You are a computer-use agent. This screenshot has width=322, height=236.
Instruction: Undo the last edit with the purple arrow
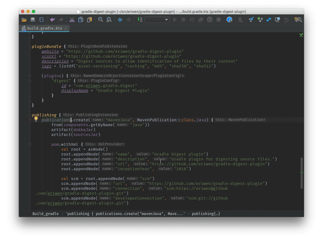point(52,20)
